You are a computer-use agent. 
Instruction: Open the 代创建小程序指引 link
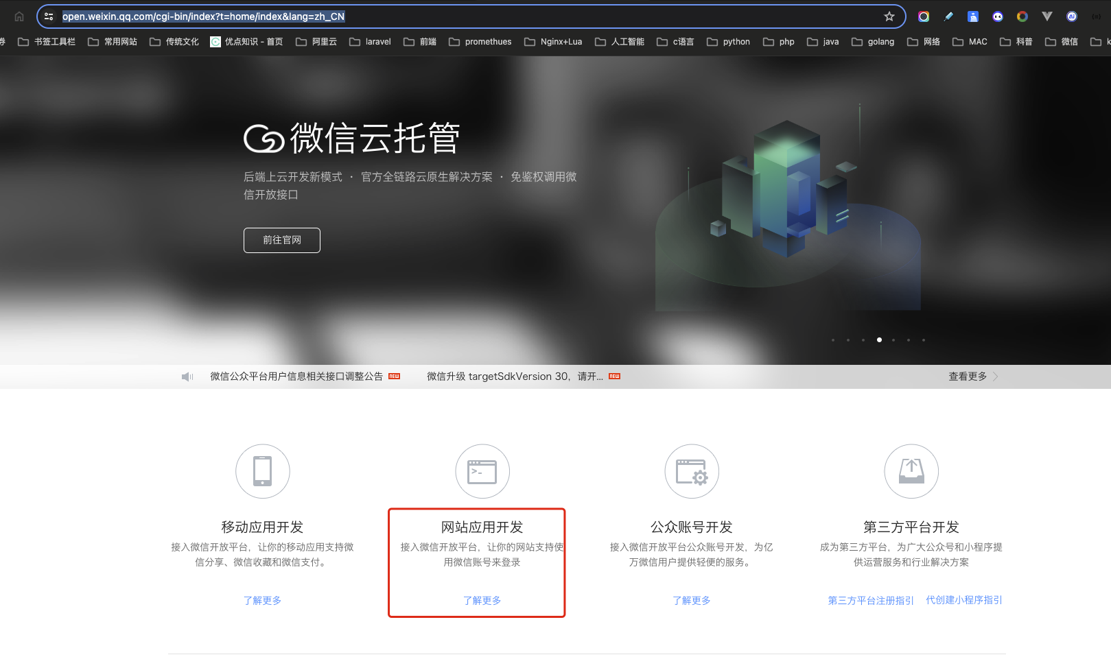click(964, 600)
